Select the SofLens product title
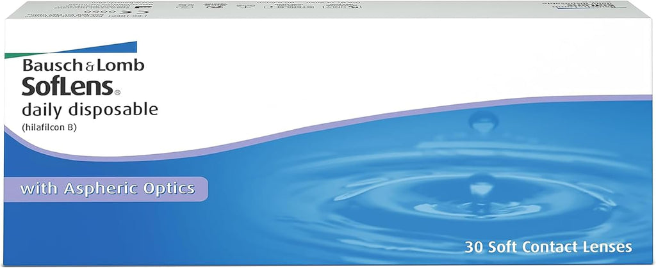The width and height of the screenshot is (656, 268). point(67,86)
